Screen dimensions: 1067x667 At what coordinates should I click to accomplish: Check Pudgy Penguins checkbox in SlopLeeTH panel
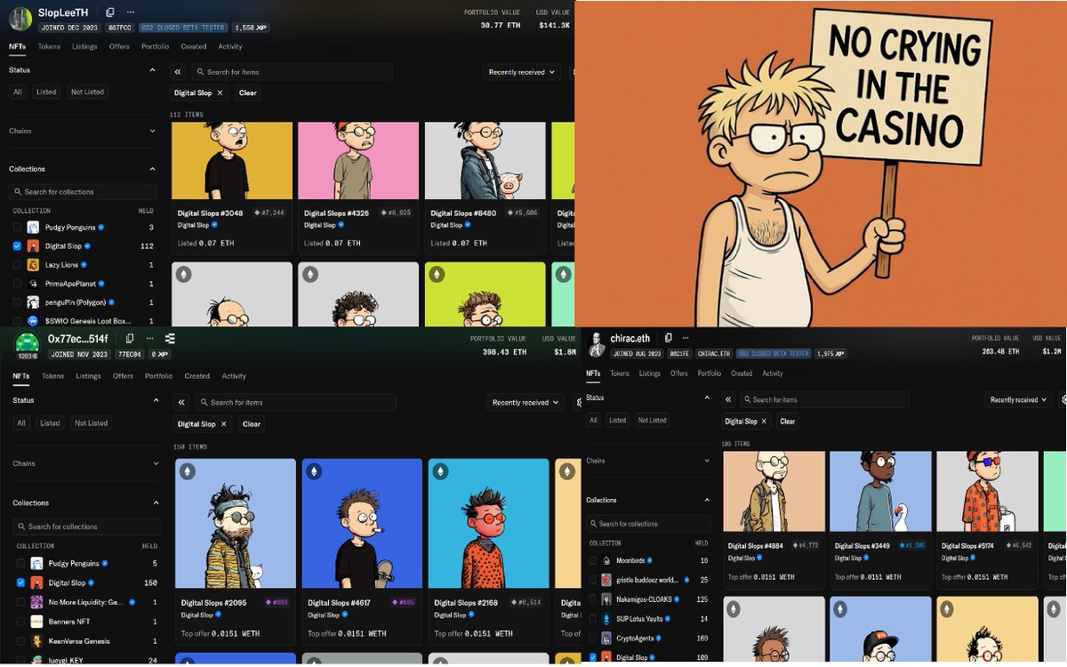pyautogui.click(x=17, y=228)
